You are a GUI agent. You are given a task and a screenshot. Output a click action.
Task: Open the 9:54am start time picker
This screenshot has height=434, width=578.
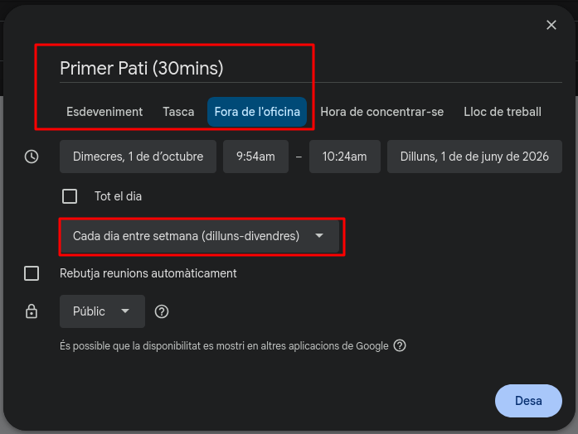(255, 157)
